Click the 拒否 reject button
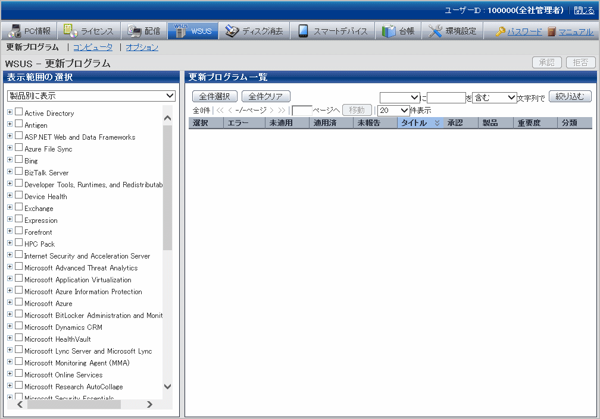Screen dimensions: 600x419 click(581, 62)
